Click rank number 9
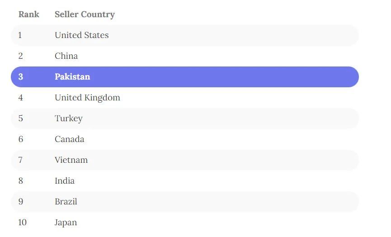Screen dimensions: 391x237 click(x=20, y=202)
